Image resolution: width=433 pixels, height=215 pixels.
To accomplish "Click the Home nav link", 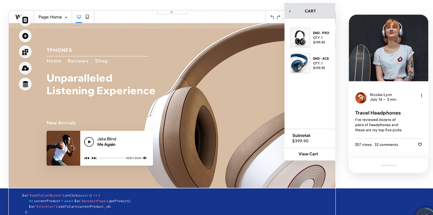I will (x=54, y=61).
